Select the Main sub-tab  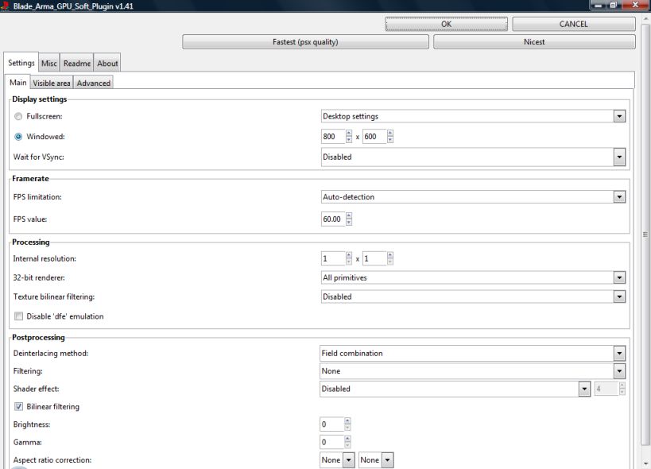(x=17, y=82)
